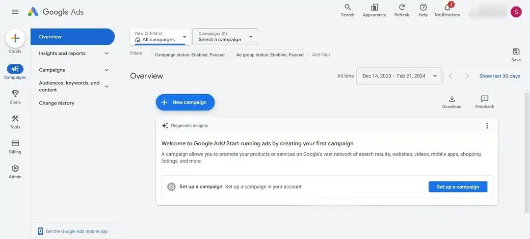
Task: Click the Google Ads logo
Action: pos(56,12)
